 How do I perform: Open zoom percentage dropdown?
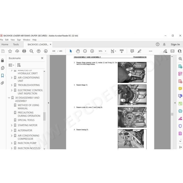coord(106,51)
